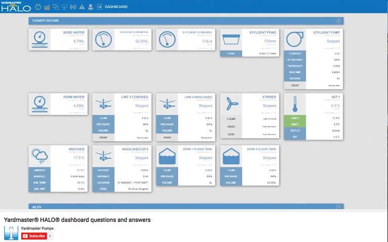Screen dimensions: 388x242
Task: Click the FLOW row on Zone 1 Flood Tank
Action: pyautogui.click(x=186, y=170)
